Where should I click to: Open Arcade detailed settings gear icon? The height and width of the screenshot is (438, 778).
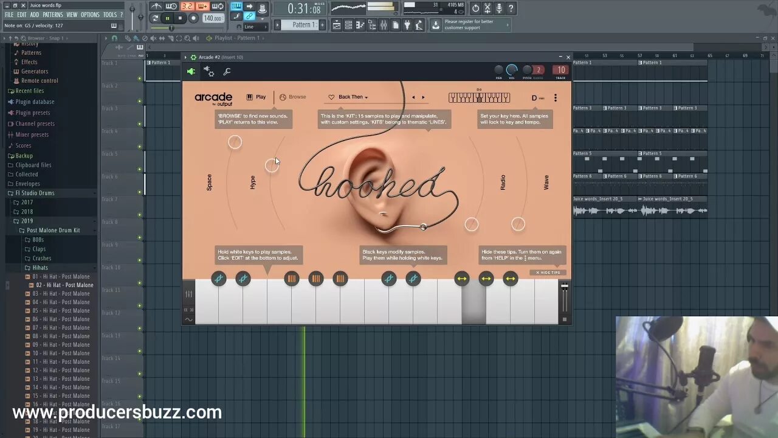(x=208, y=72)
